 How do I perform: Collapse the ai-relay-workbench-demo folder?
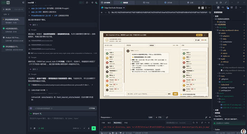point(229,30)
